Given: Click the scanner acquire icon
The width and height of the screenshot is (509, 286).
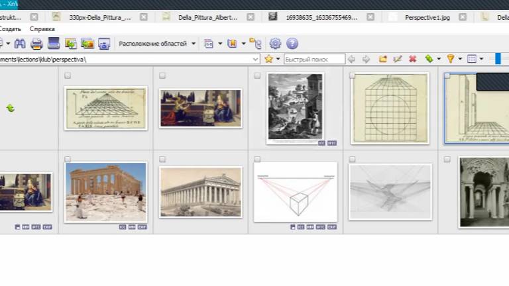Looking at the screenshot, I should tap(54, 43).
